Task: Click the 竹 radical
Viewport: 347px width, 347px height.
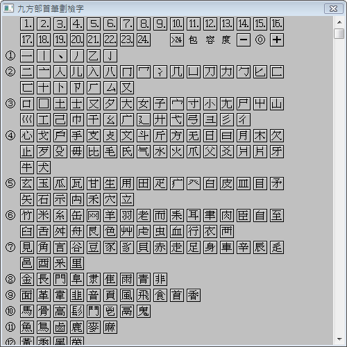Action: pos(27,215)
